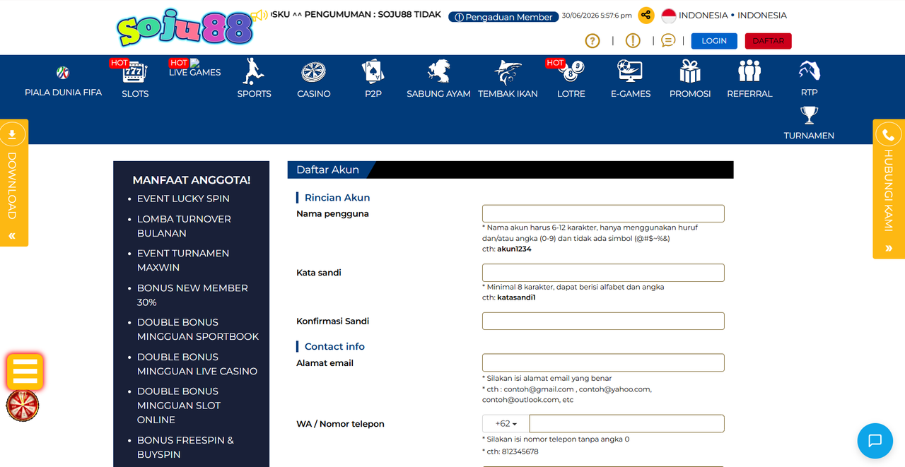The width and height of the screenshot is (905, 467).
Task: Click the Indonesia flag icon
Action: (668, 16)
